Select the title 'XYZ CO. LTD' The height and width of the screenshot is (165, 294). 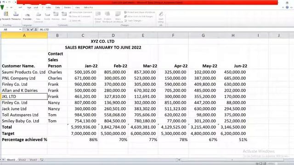102,41
